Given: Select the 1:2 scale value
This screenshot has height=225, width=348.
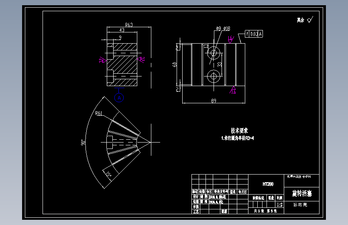Looking at the screenshot, I should pyautogui.click(x=280, y=205).
